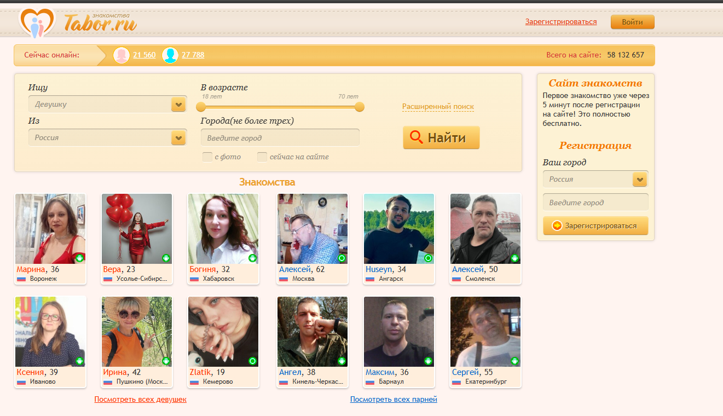
Task: Click the registration city input field
Action: coord(595,203)
